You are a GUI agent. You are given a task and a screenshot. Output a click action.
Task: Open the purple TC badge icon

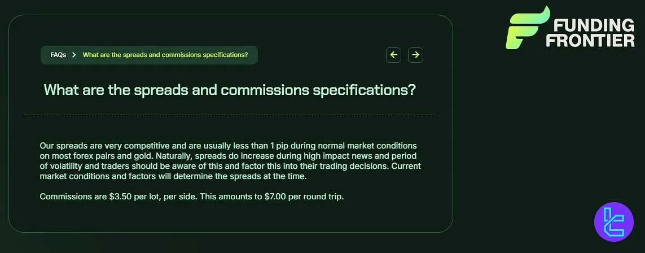pos(613,222)
